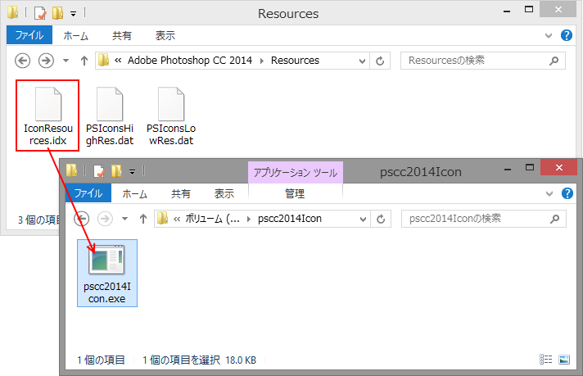Switch to the large icons view in pscc2014Icon

click(x=563, y=360)
